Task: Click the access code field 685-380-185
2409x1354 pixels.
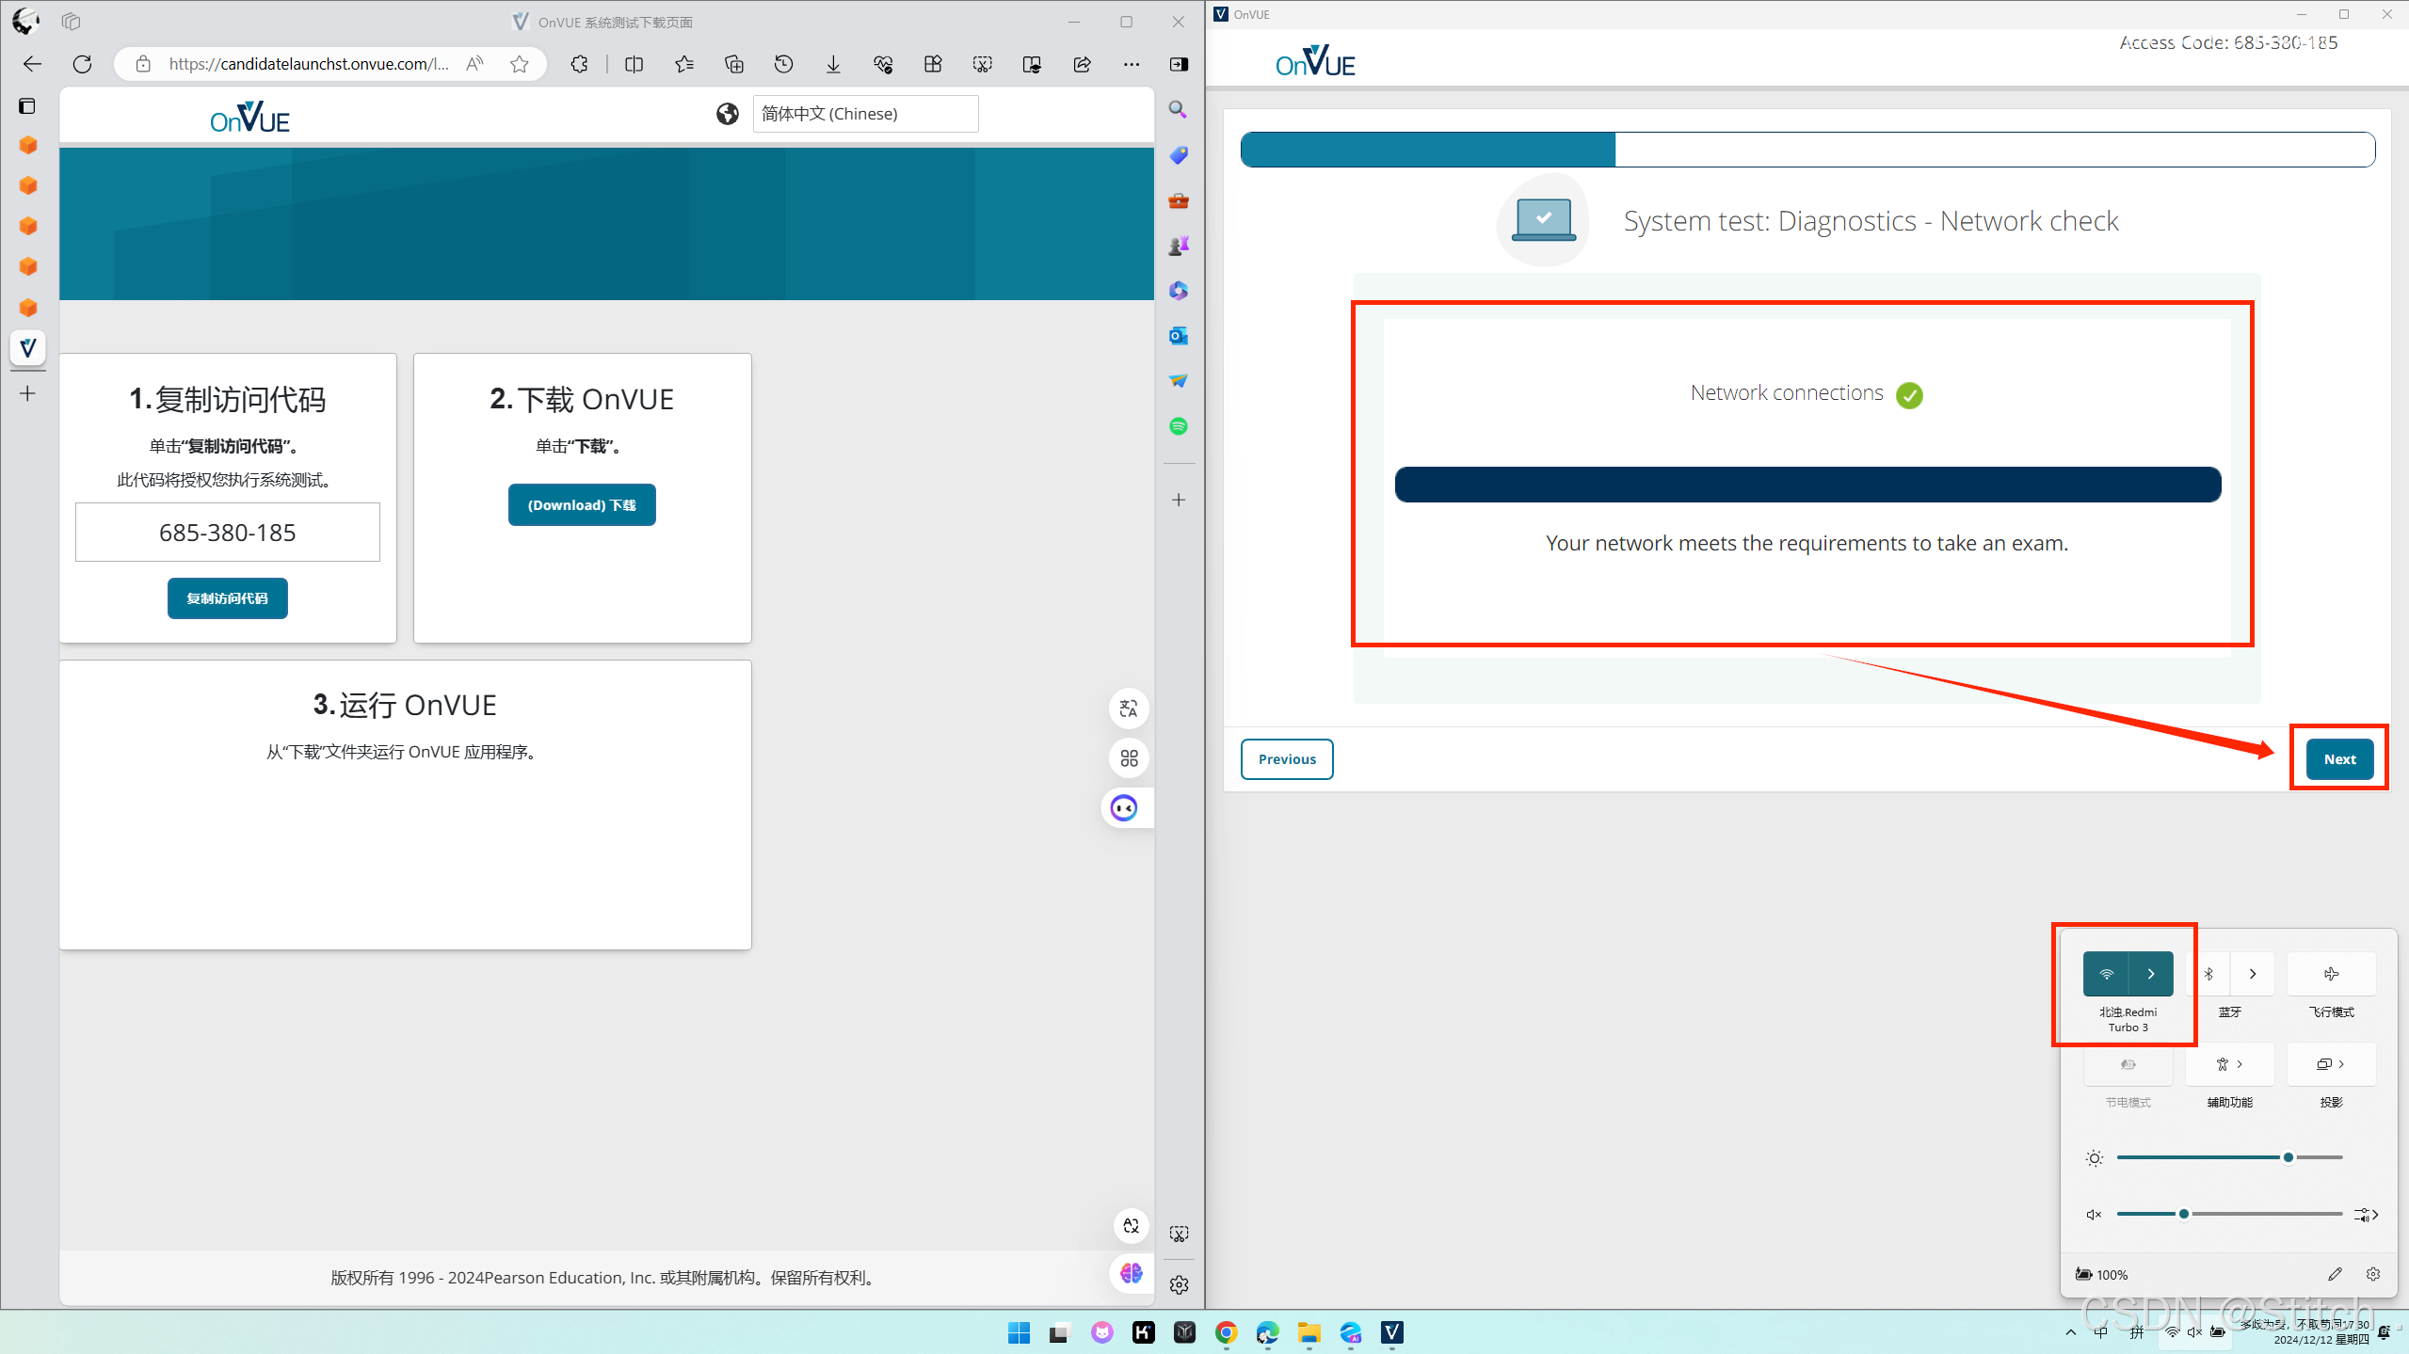Action: 228,533
